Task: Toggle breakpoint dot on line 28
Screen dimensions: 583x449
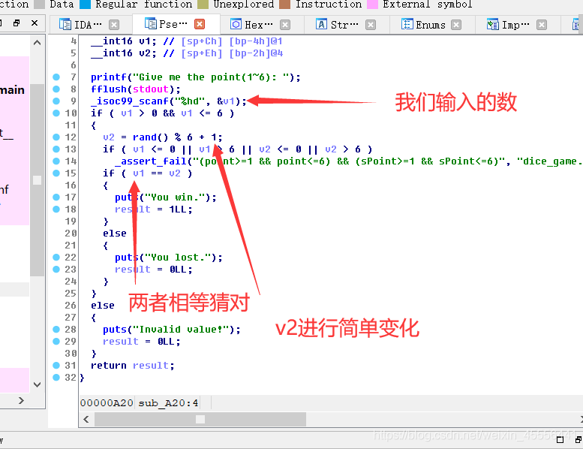Action: (x=56, y=329)
